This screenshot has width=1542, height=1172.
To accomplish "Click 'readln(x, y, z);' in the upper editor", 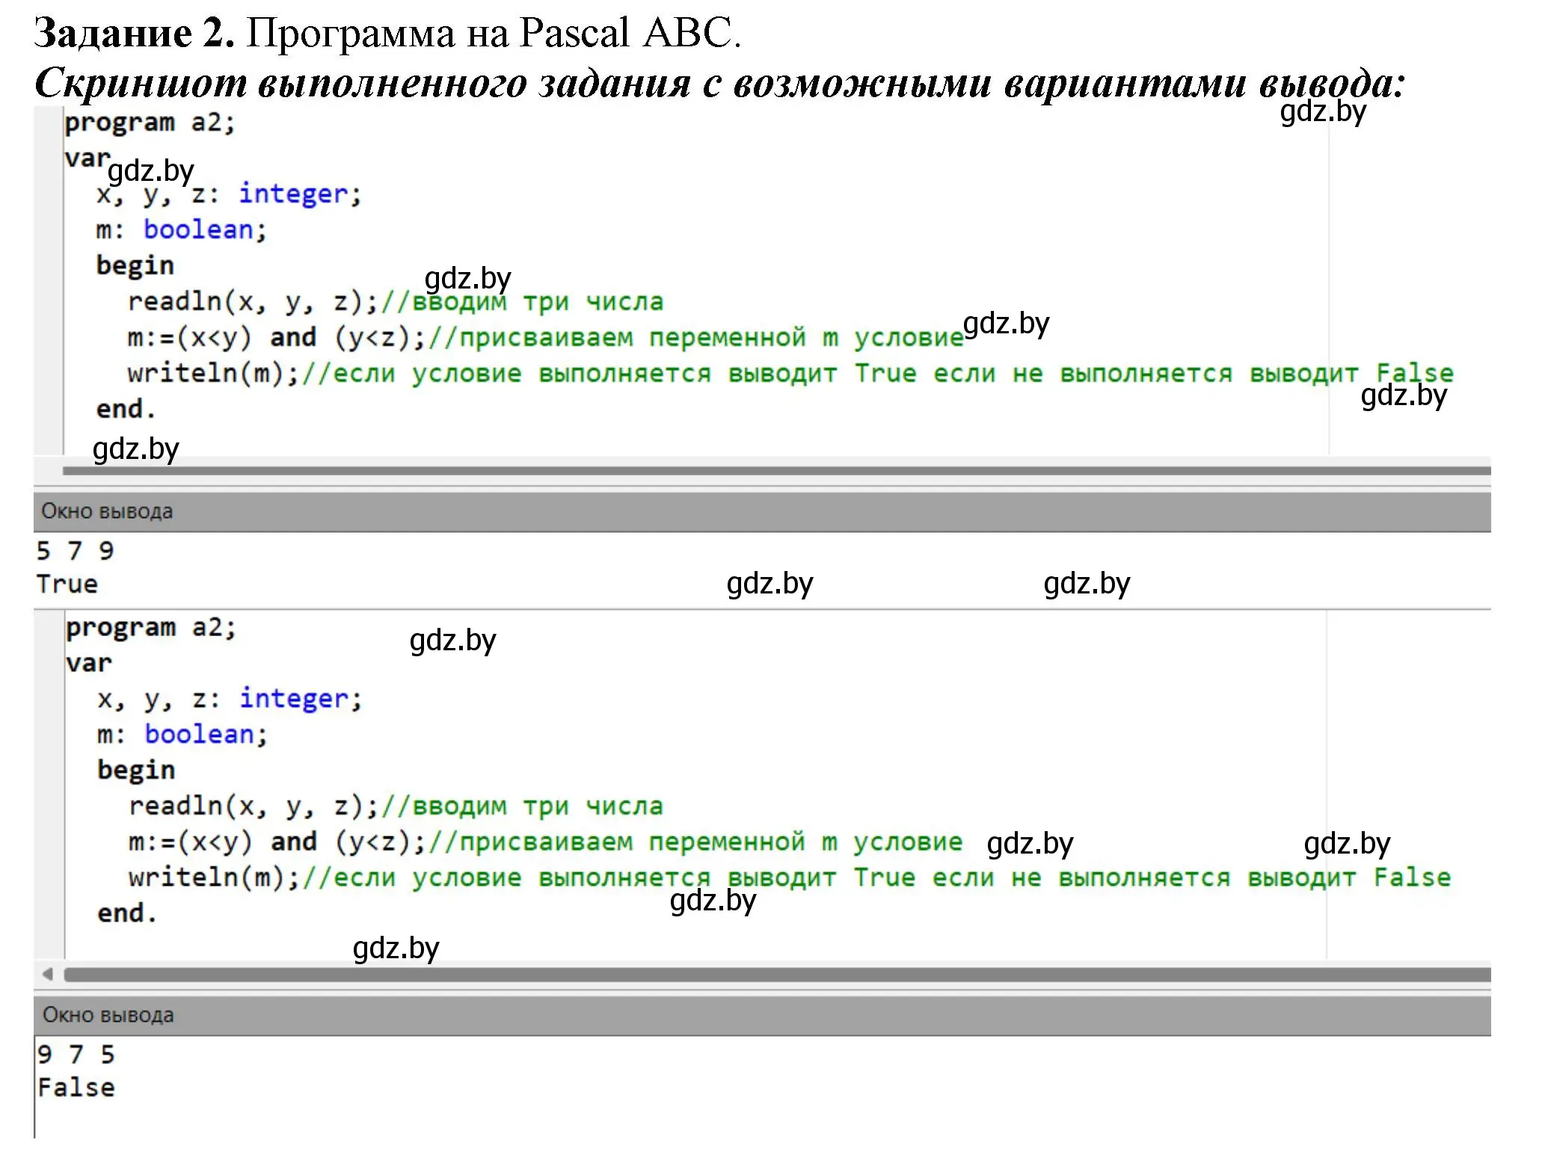I will point(254,302).
